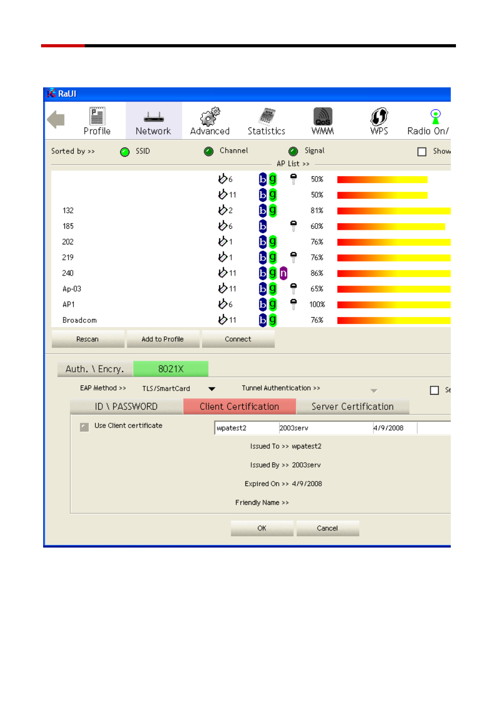Click the Cancel button

pos(328,528)
